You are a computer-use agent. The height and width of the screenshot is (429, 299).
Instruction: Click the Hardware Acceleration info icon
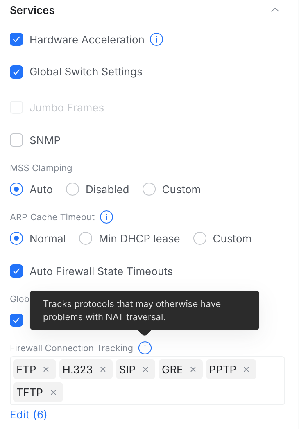[156, 40]
